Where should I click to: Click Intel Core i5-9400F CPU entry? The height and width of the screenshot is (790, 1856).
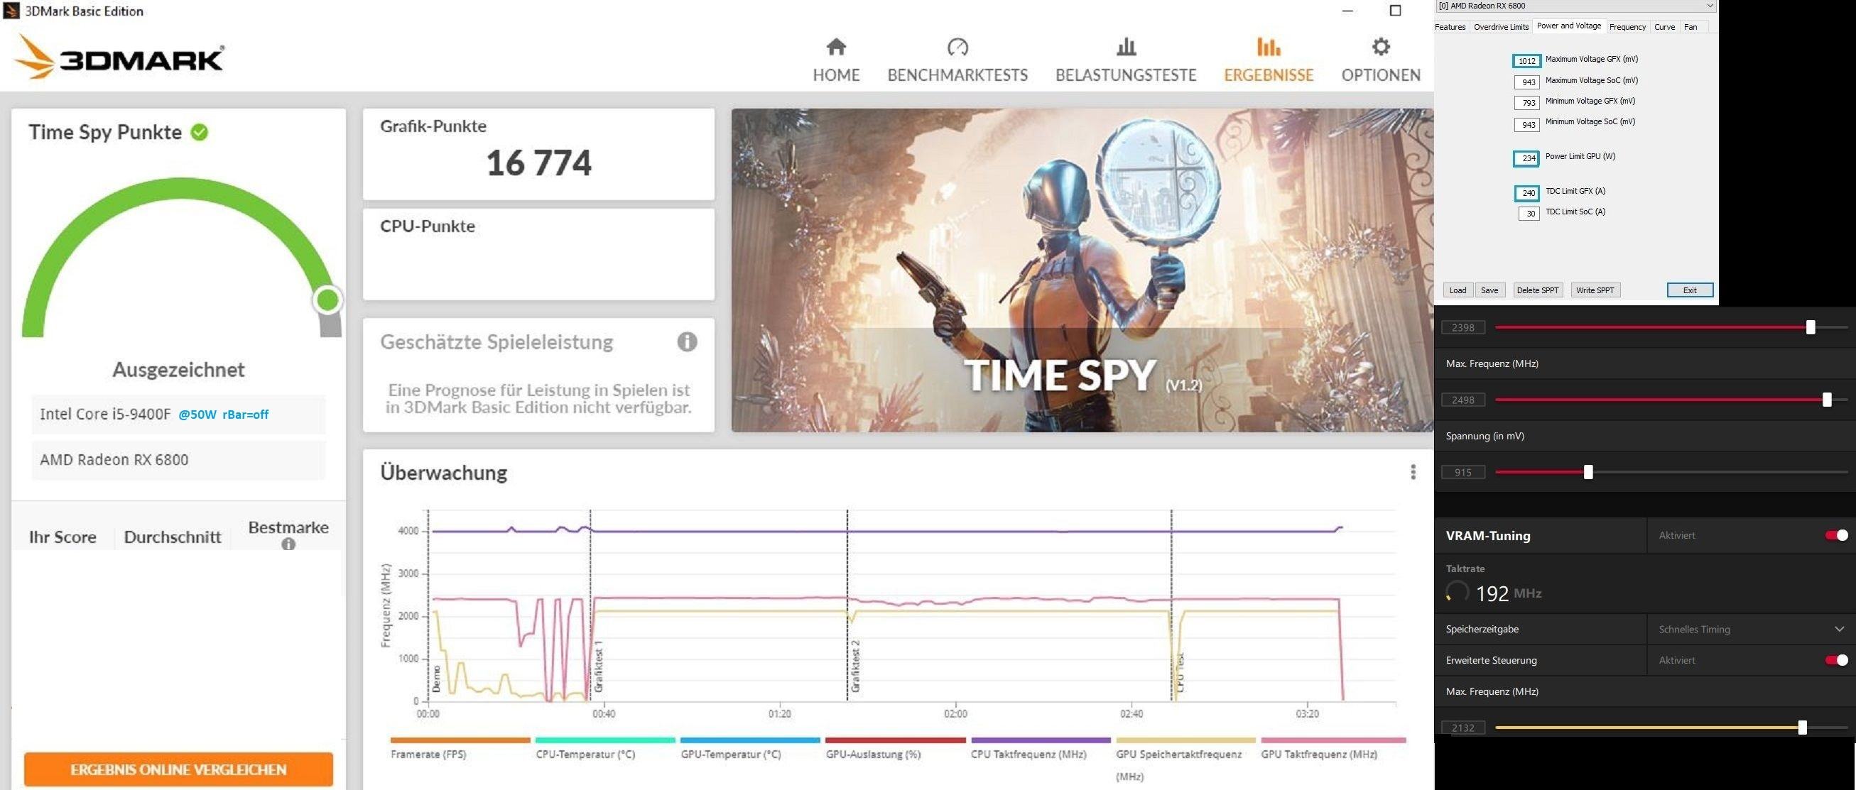179,414
